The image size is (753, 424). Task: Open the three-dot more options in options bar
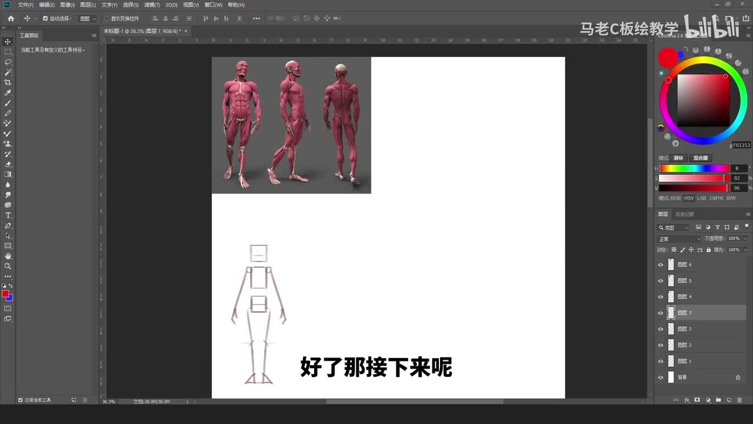256,18
